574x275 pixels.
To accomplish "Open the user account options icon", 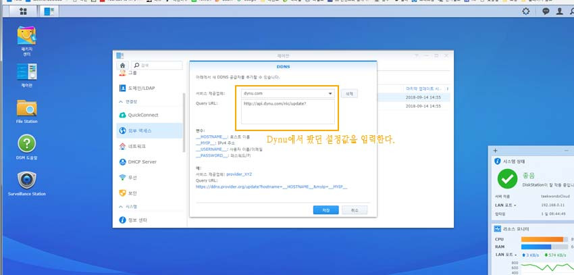I will (x=559, y=11).
